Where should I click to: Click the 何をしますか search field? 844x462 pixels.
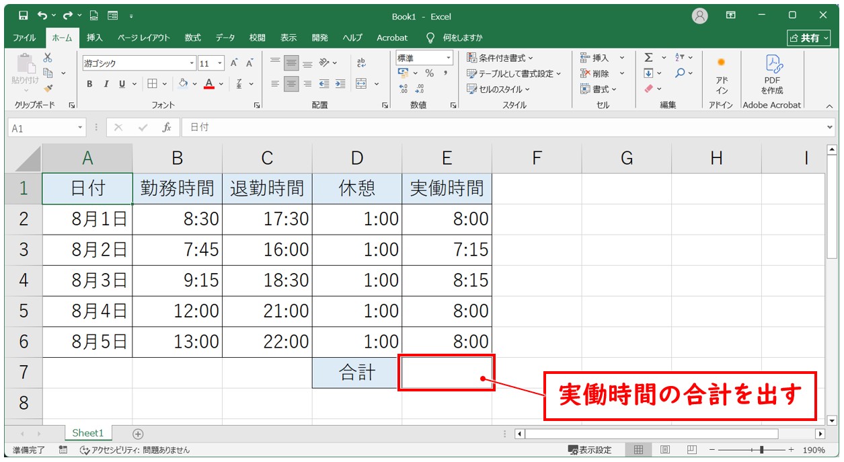point(455,38)
